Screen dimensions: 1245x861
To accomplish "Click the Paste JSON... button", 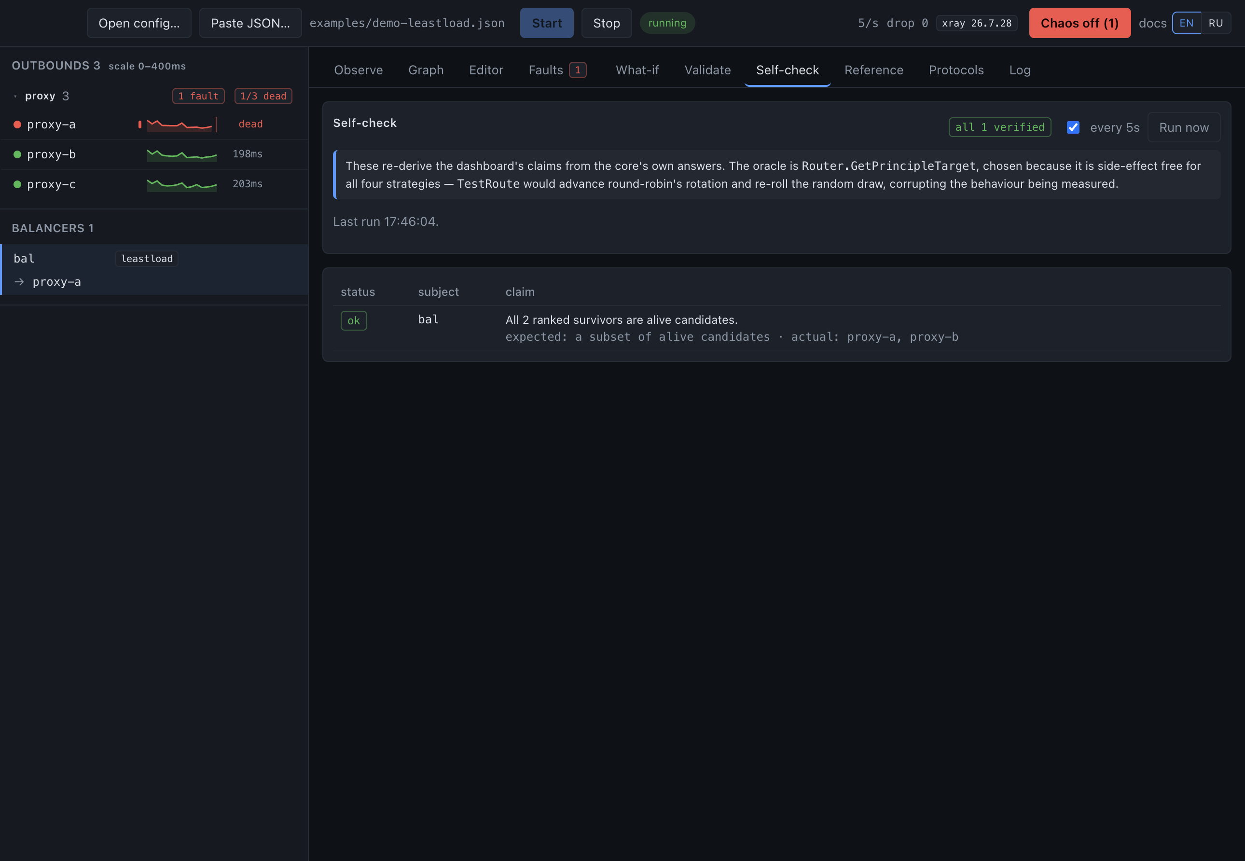I will (250, 23).
